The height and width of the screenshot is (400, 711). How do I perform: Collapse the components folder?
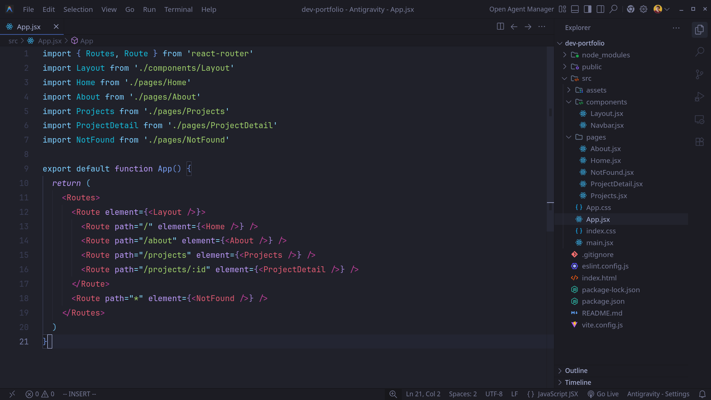(x=606, y=102)
